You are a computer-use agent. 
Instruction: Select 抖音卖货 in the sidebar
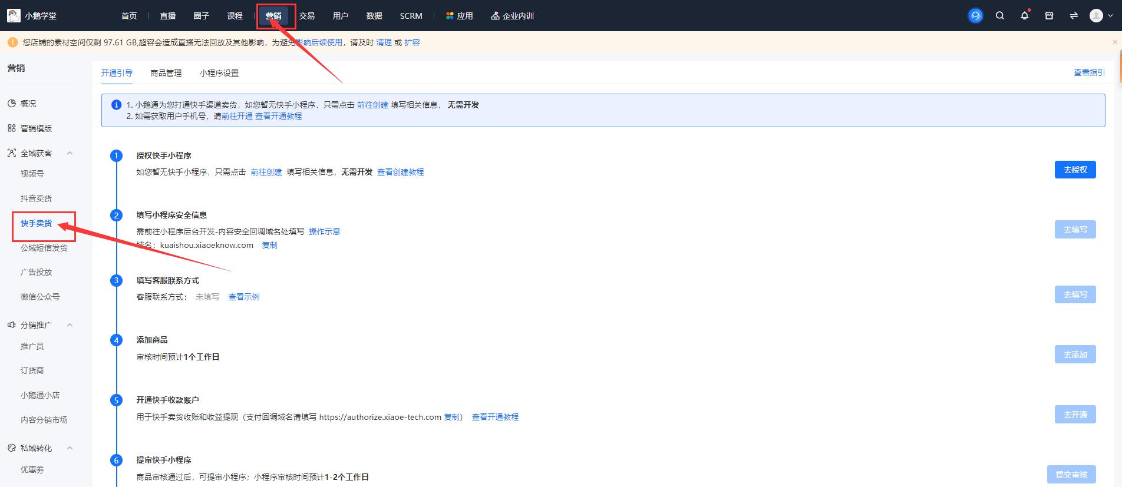36,198
